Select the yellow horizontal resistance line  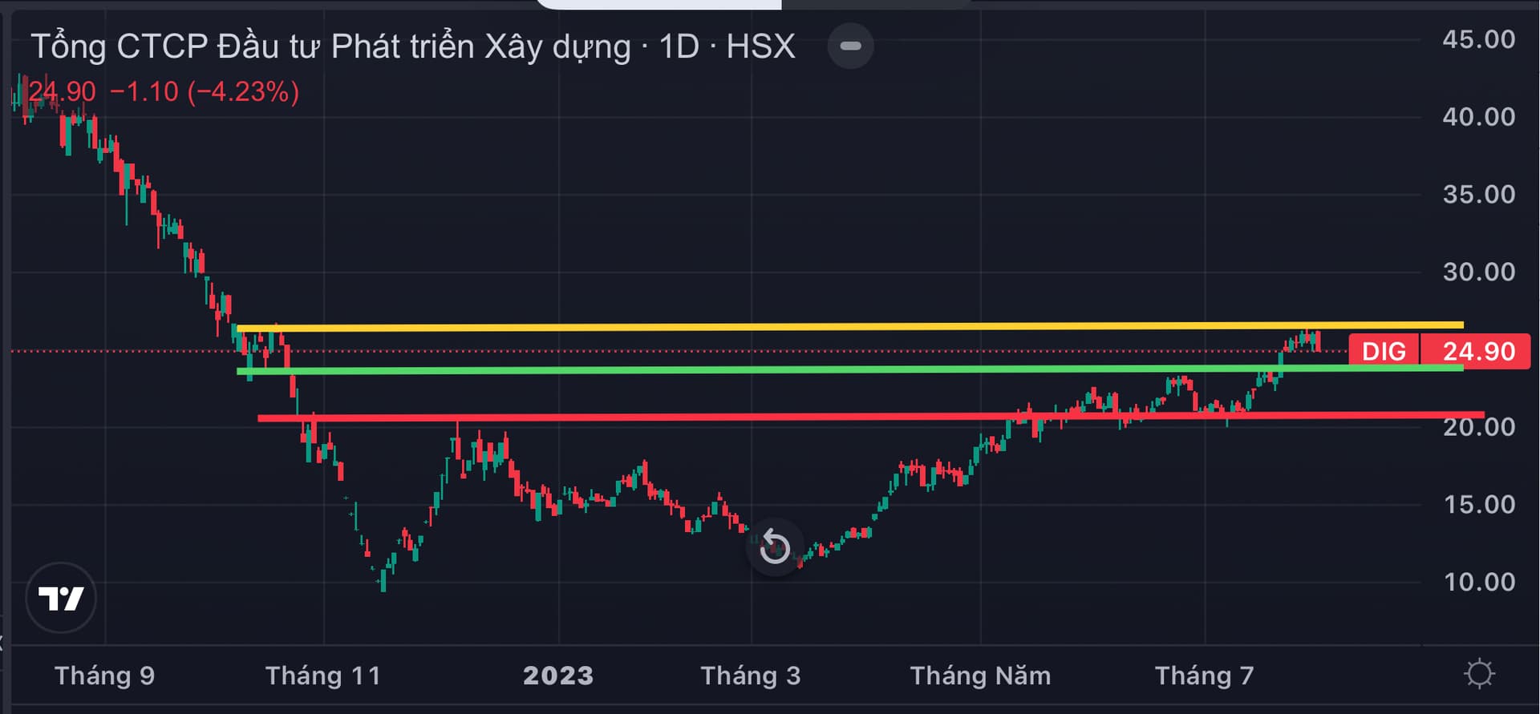point(850,326)
